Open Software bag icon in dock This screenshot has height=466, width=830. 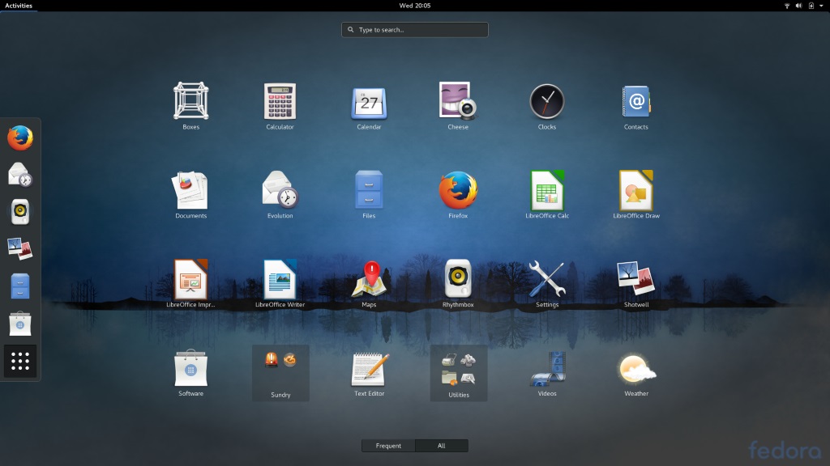(20, 324)
